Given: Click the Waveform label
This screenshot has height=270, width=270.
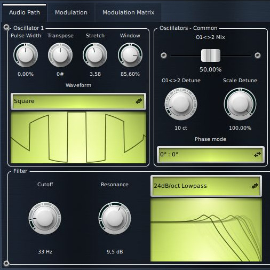Looking at the screenshot, I should click(78, 85).
